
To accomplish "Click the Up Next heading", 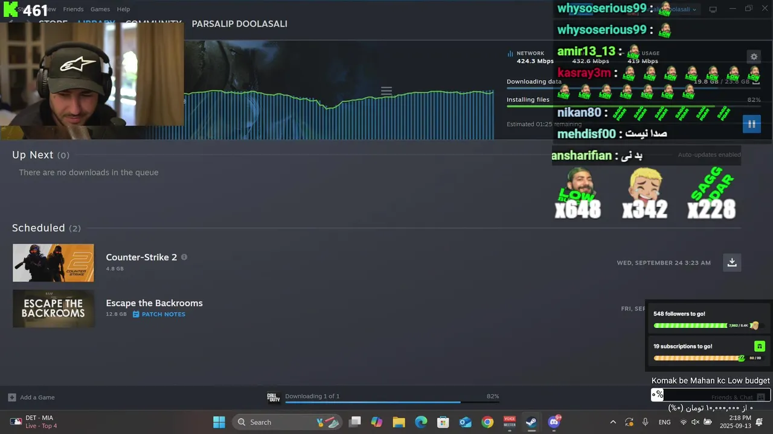I will coord(33,155).
